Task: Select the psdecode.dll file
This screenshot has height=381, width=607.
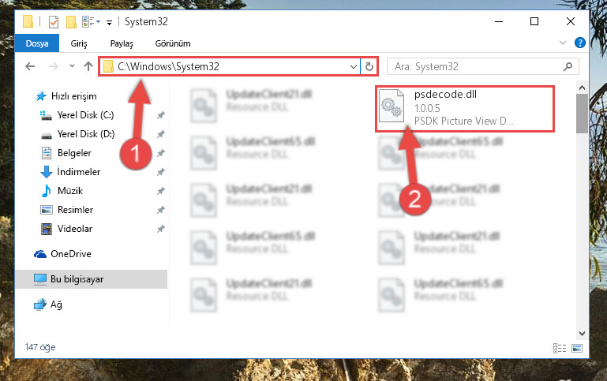Action: pyautogui.click(x=465, y=108)
